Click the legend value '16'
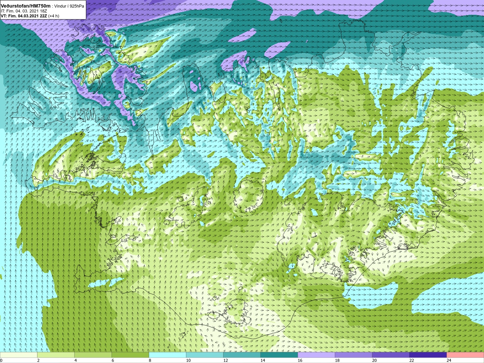This screenshot has height=363, width=484. point(300,360)
